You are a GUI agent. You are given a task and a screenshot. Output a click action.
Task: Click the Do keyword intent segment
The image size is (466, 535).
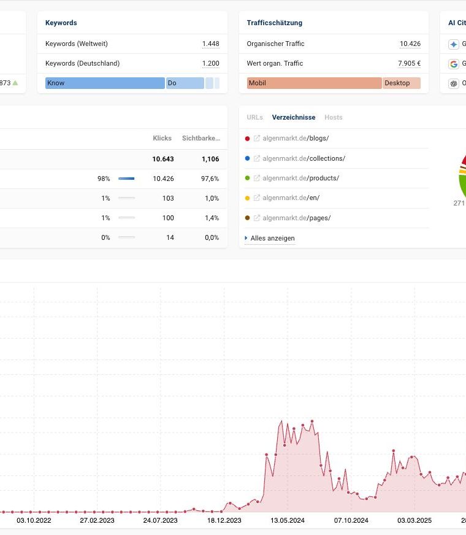185,83
